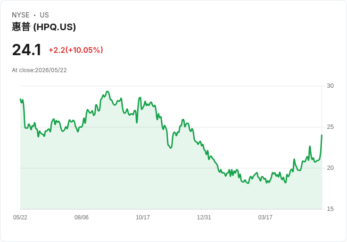Click the NYSE exchange label
Image resolution: width=347 pixels, height=242 pixels.
pos(21,15)
